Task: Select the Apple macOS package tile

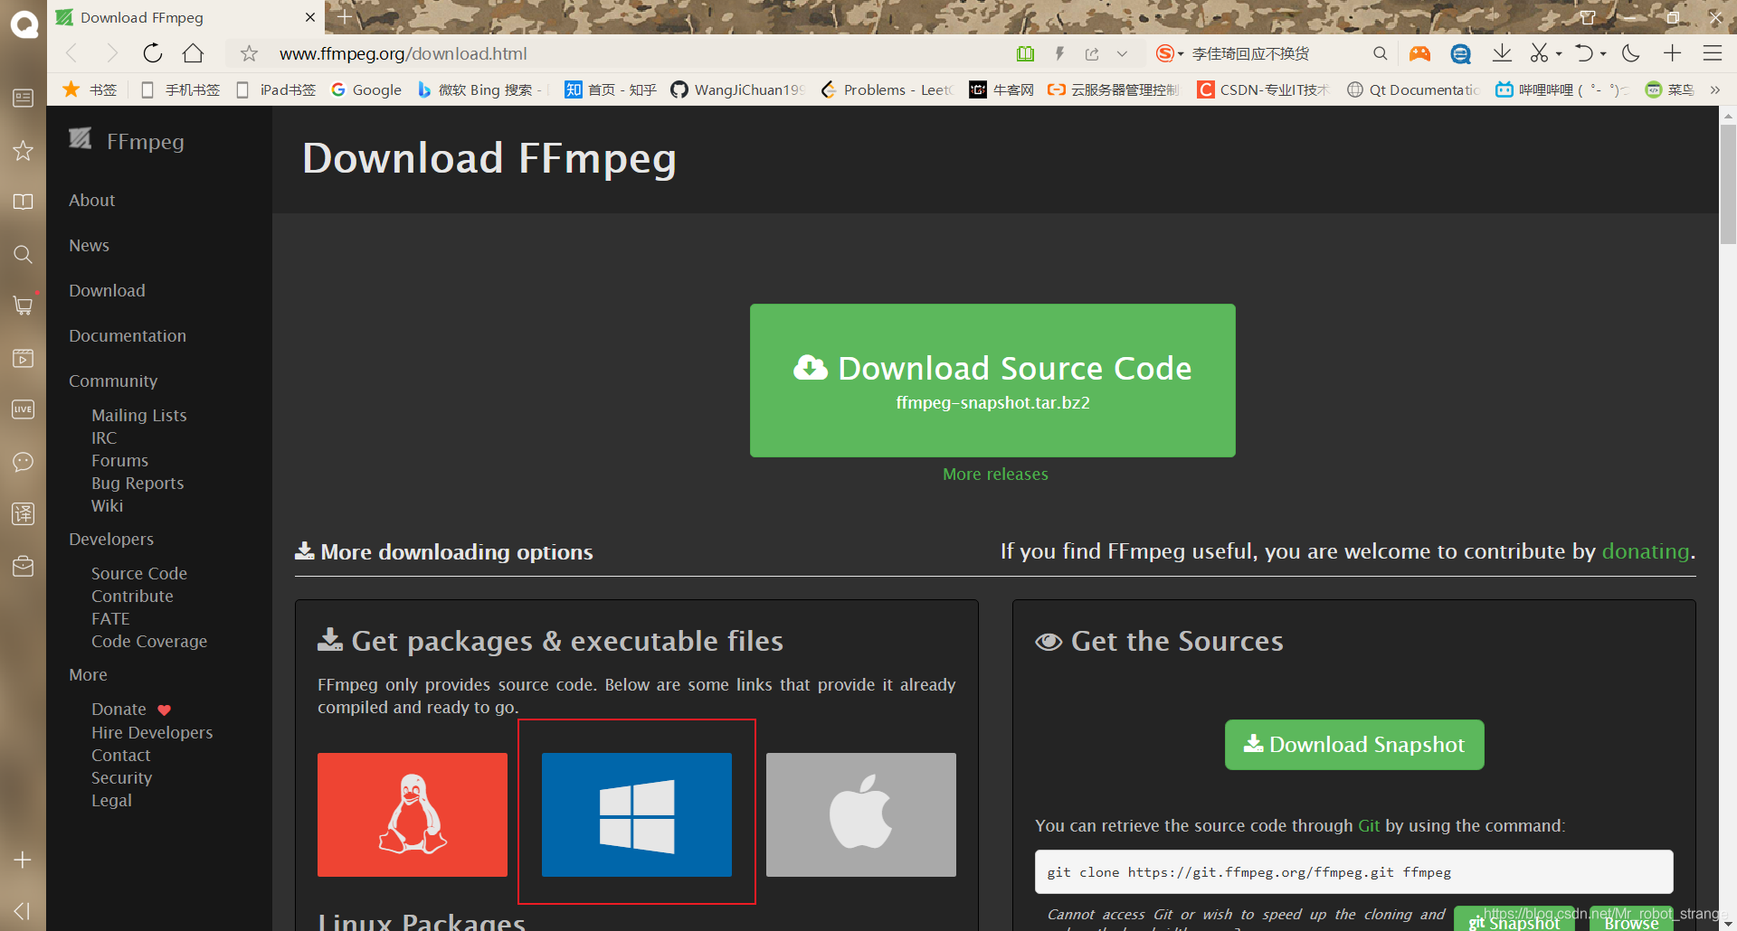Action: (861, 814)
